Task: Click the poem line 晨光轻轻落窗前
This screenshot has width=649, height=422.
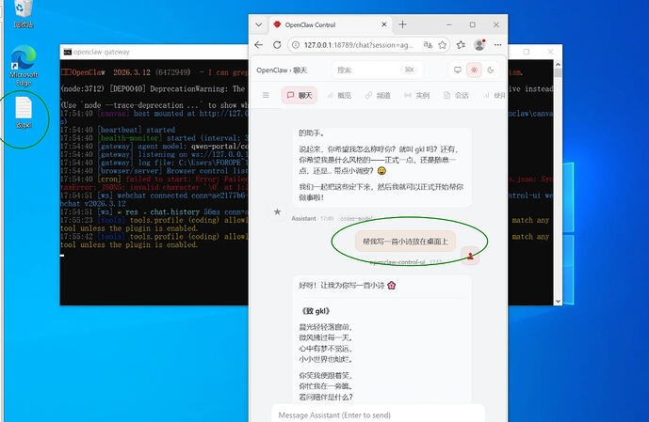Action: 326,327
